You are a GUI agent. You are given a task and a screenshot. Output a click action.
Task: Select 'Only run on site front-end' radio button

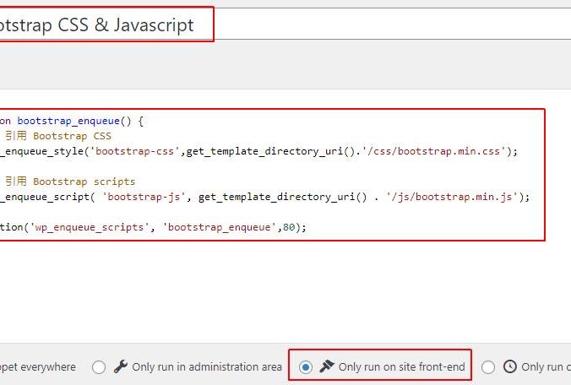[x=305, y=366]
